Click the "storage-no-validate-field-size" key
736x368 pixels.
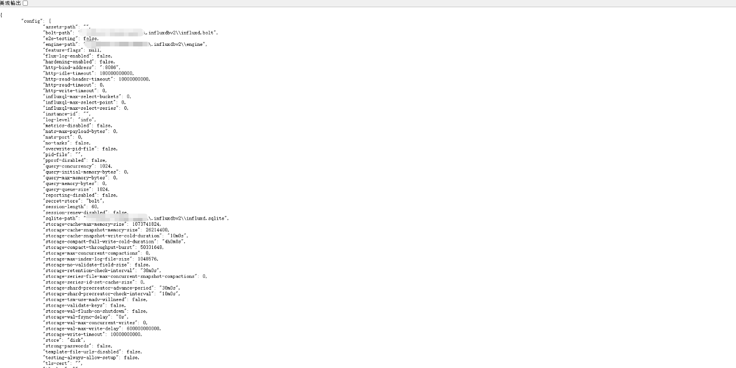coord(87,264)
